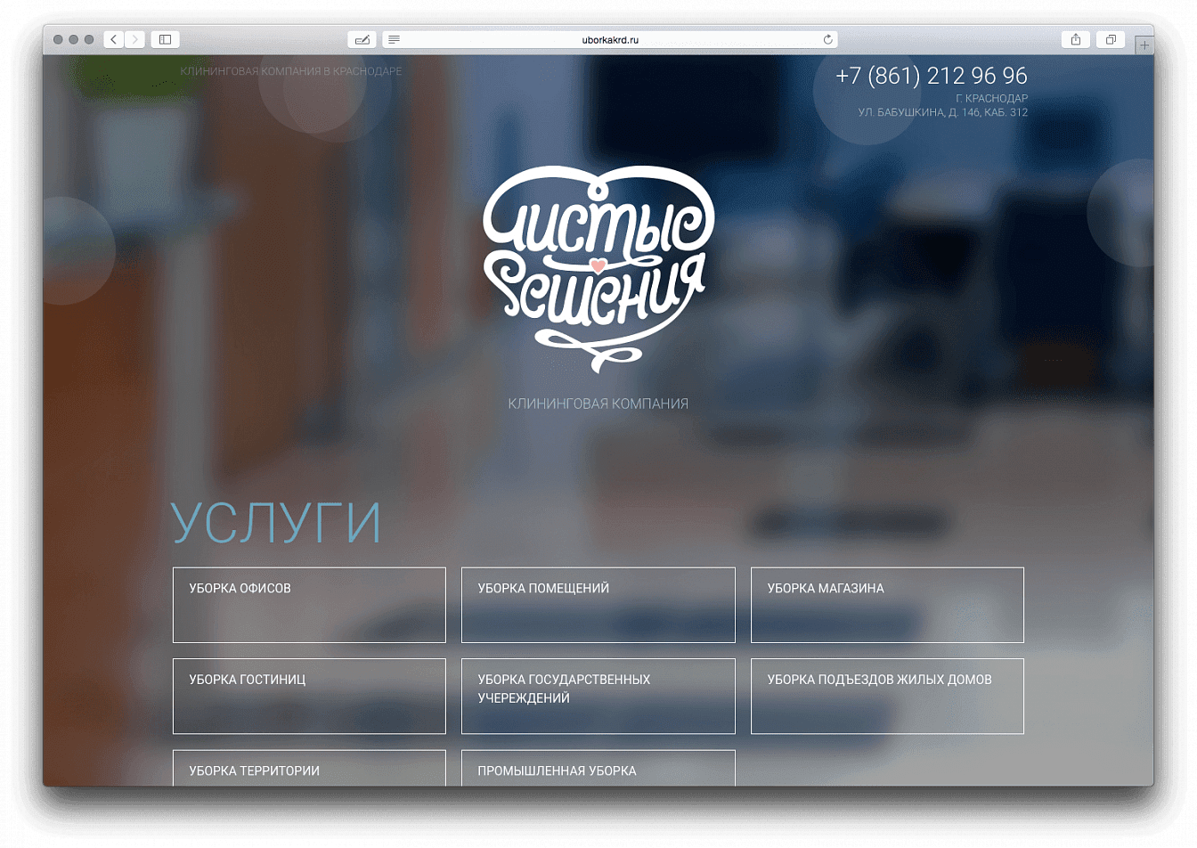
Task: Go forward with the Safari forward arrow
Action: (x=134, y=39)
